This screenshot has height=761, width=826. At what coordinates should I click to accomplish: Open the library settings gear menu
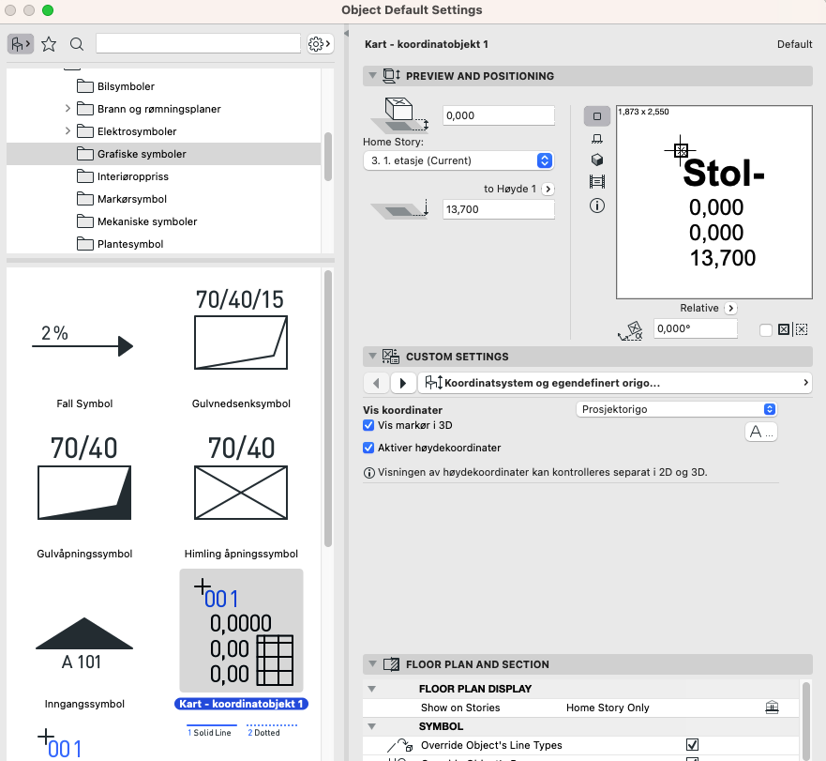point(318,44)
